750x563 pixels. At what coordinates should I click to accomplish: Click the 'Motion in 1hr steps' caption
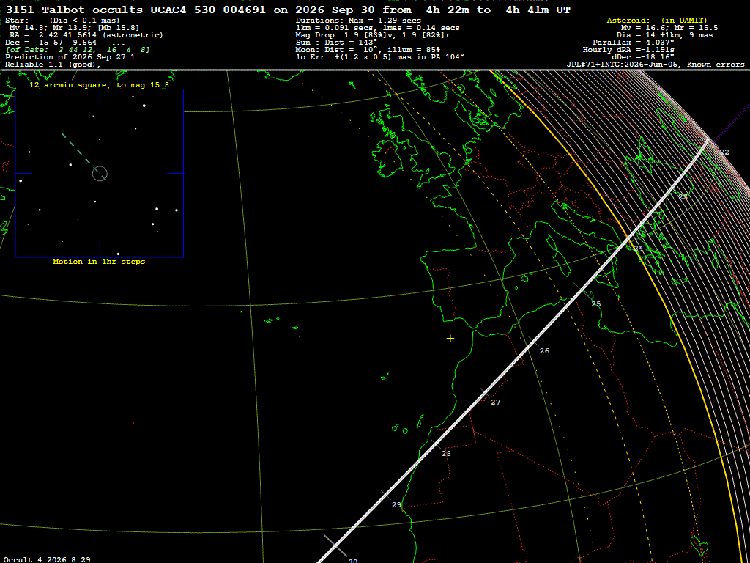coord(99,262)
